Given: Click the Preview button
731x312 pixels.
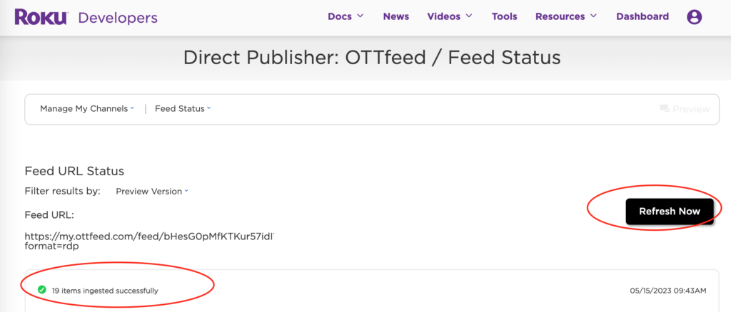Looking at the screenshot, I should click(685, 109).
